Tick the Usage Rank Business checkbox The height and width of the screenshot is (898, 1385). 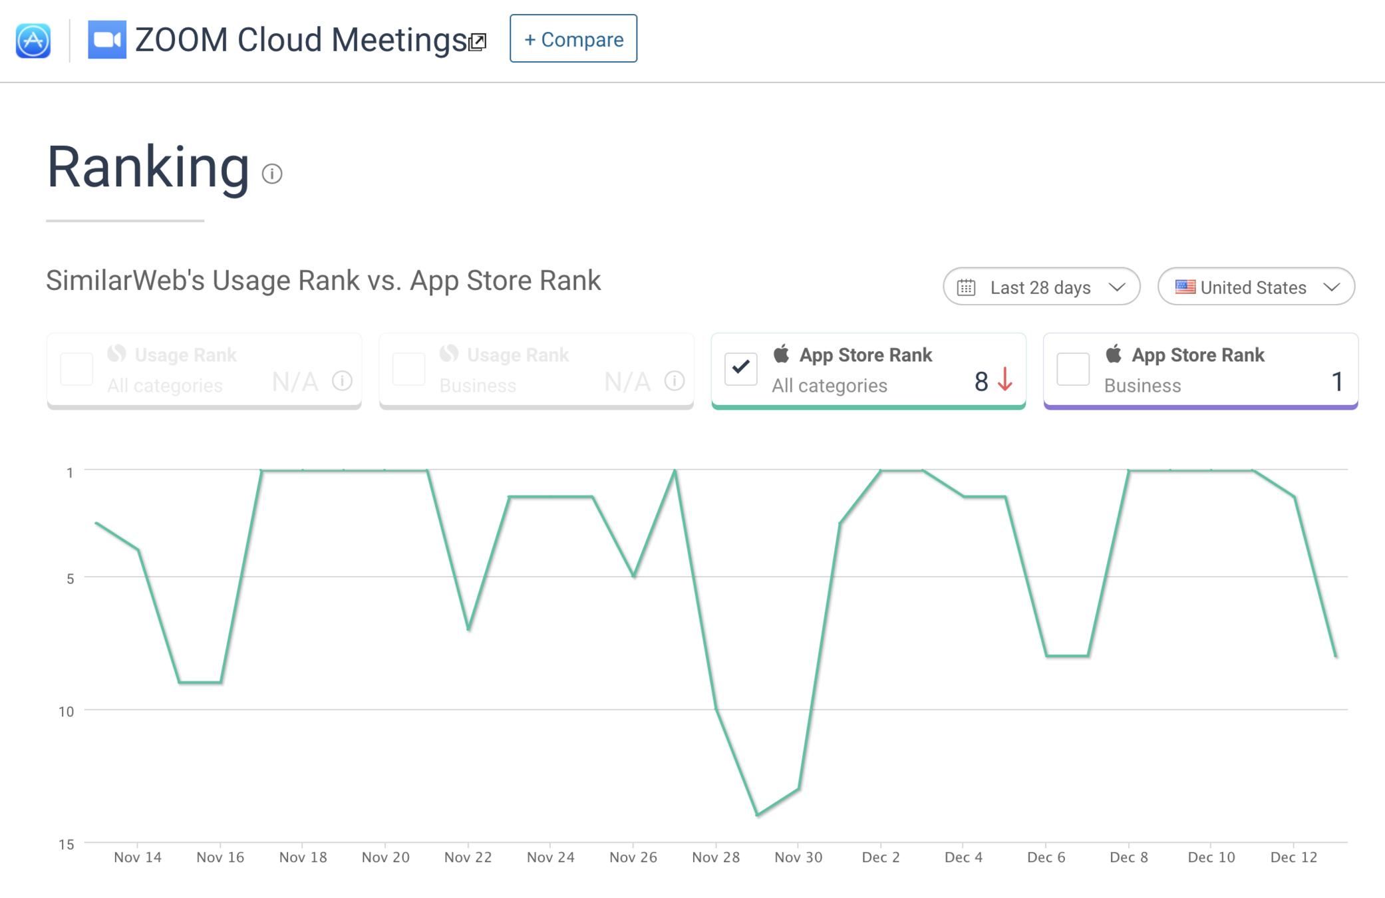point(408,369)
